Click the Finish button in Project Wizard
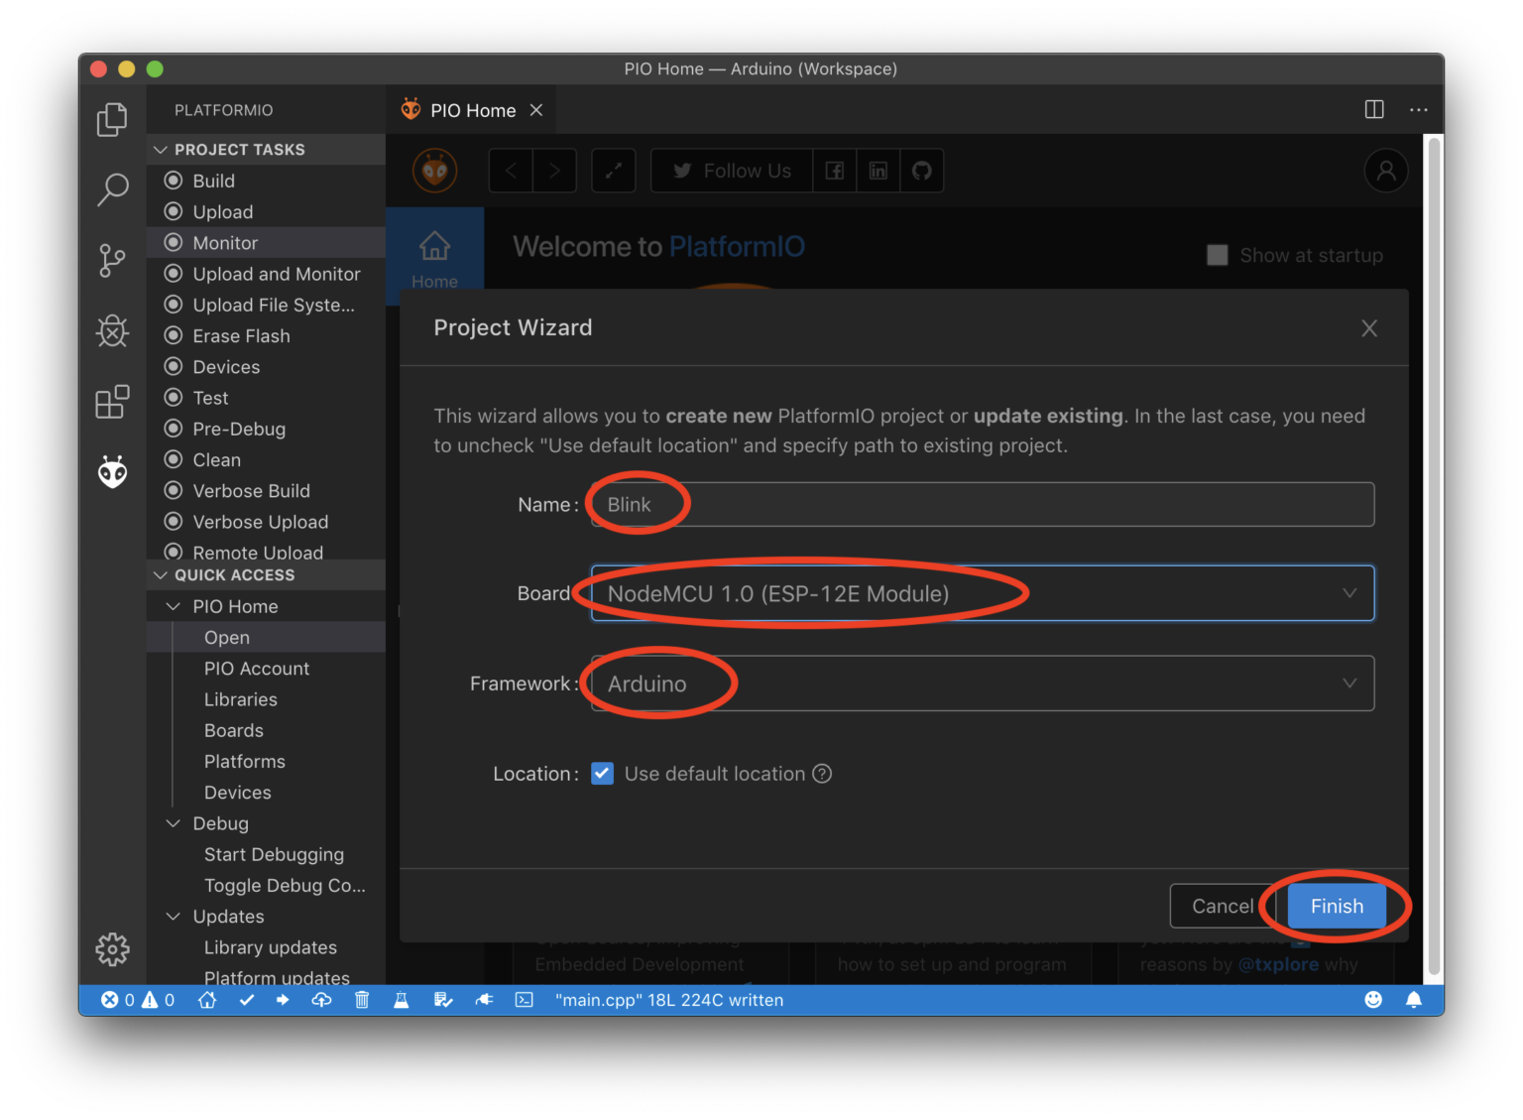 pos(1336,906)
